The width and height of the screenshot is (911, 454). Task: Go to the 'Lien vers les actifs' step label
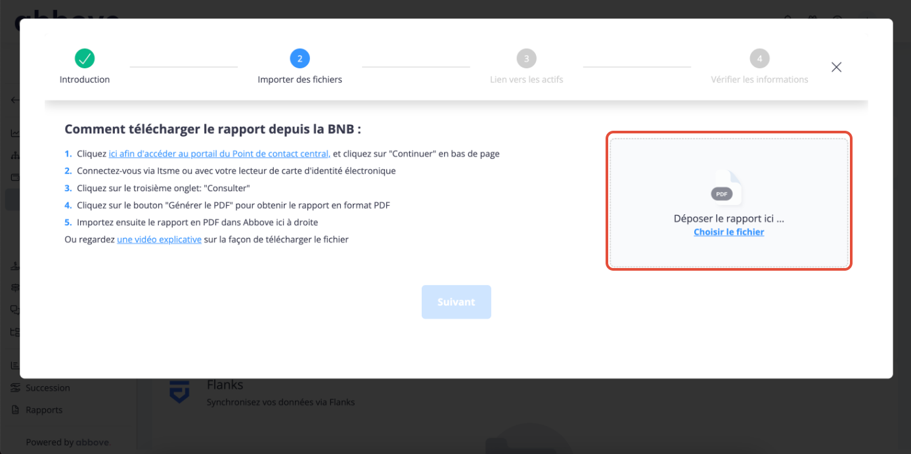[526, 79]
